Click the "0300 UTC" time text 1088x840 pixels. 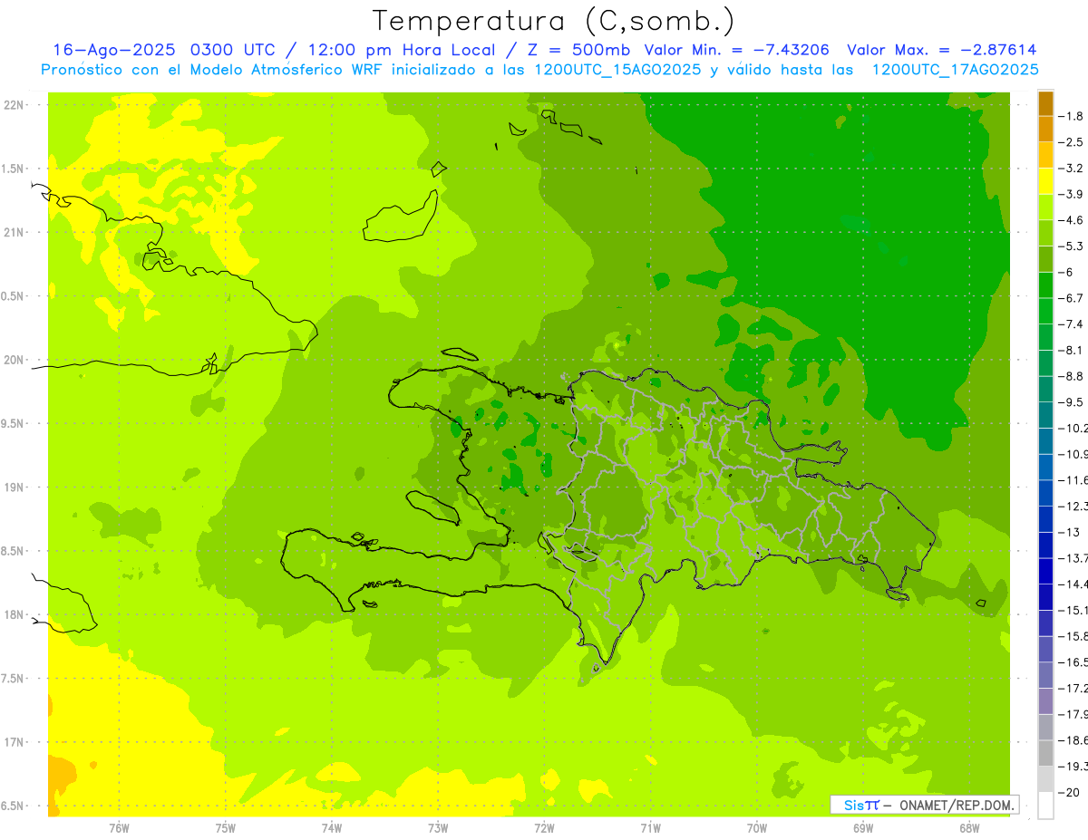coord(232,50)
